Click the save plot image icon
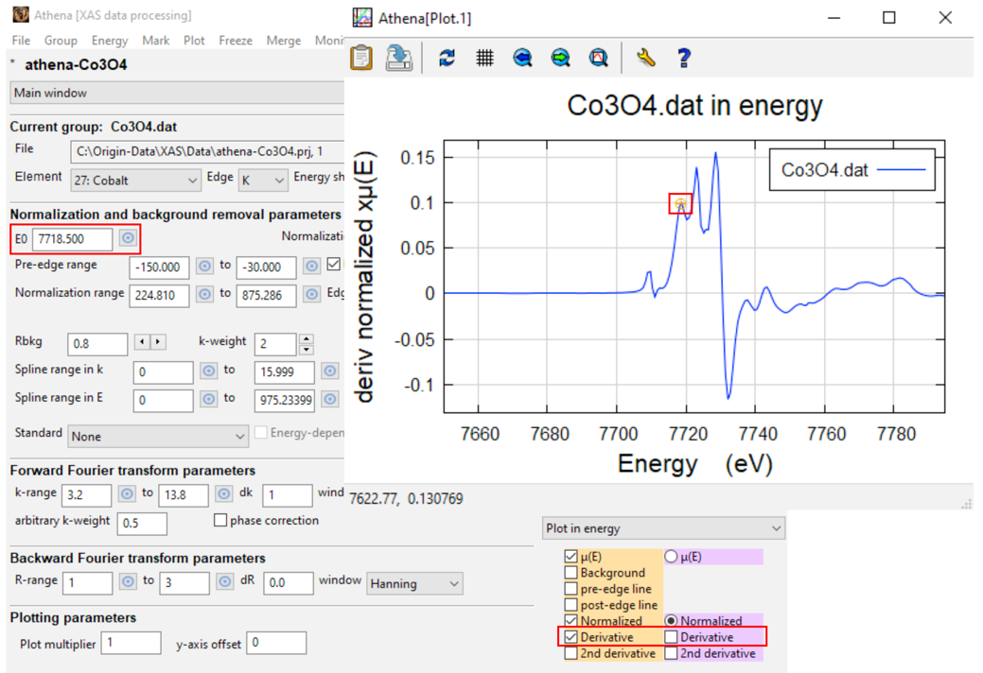Viewport: 983px width, 673px height. click(x=398, y=58)
